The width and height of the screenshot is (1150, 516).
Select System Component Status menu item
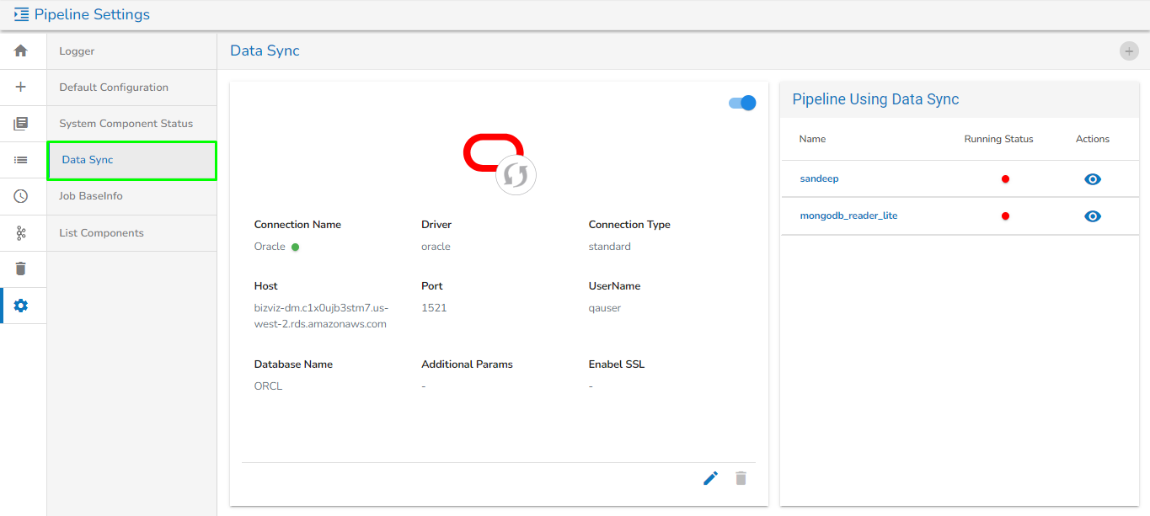point(126,124)
